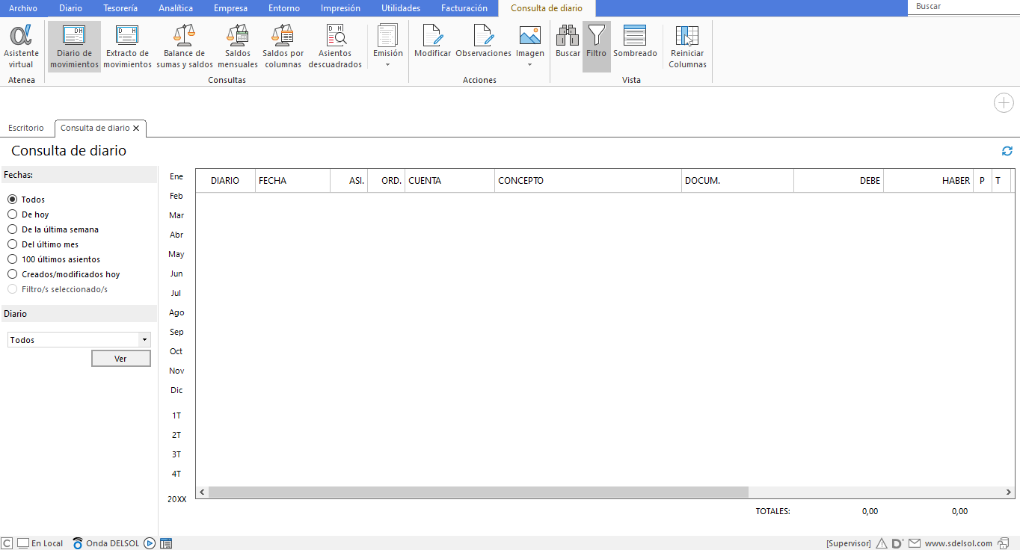Open the Empresa ribbon tab
Image resolution: width=1020 pixels, height=550 pixels.
[x=230, y=8]
